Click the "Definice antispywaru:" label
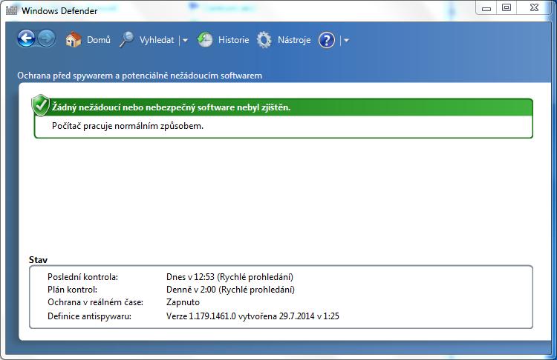Screen dimensions: 557x360 coord(89,316)
